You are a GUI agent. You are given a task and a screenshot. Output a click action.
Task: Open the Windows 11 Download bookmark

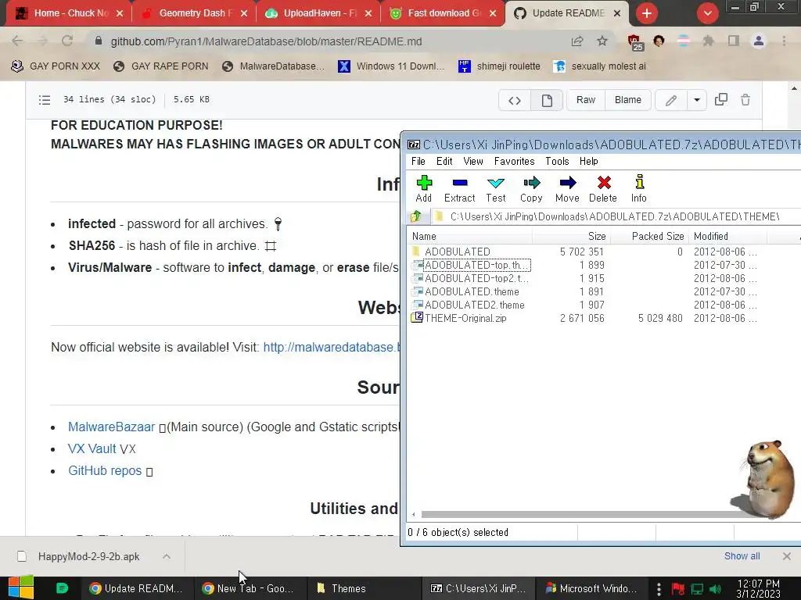pyautogui.click(x=391, y=66)
